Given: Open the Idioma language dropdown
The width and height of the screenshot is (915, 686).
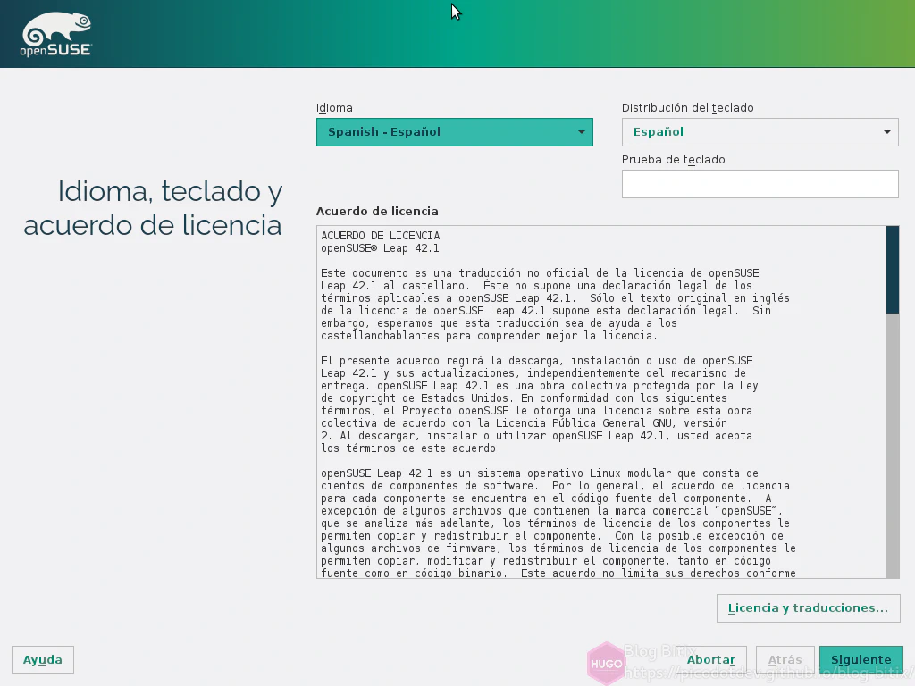Looking at the screenshot, I should (x=454, y=132).
